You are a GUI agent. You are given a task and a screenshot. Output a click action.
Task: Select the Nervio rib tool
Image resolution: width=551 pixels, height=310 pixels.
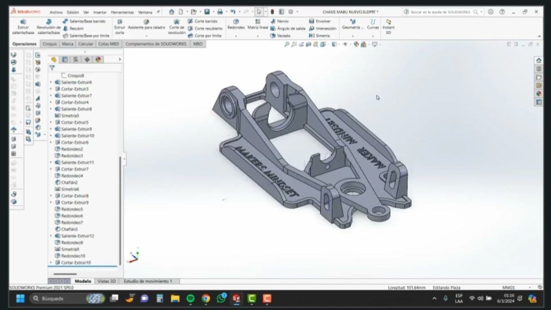point(280,21)
